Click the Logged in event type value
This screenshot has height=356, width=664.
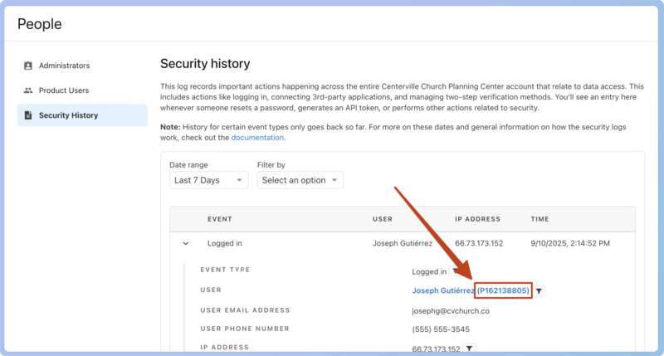pyautogui.click(x=429, y=271)
